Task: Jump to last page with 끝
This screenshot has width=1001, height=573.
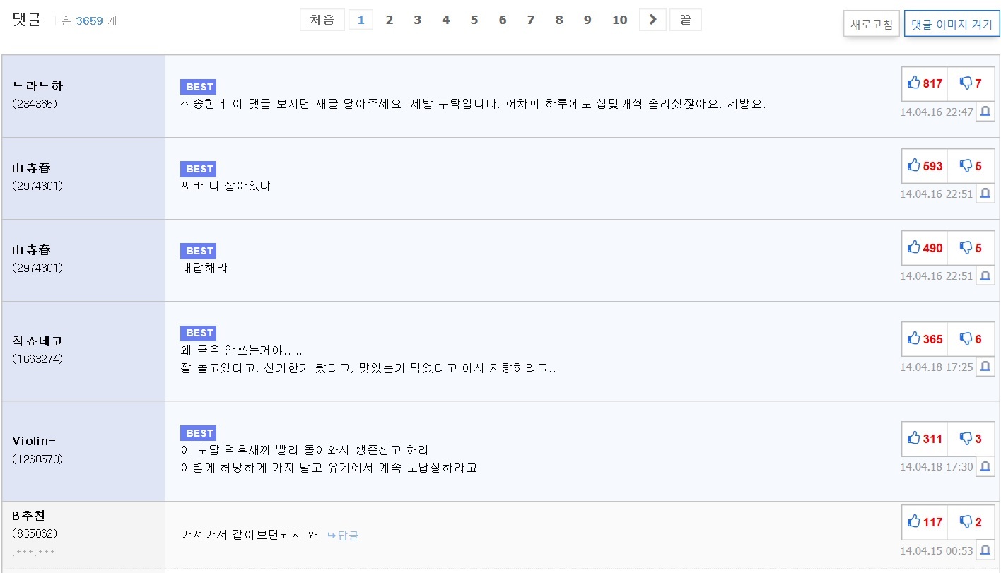Action: [685, 20]
